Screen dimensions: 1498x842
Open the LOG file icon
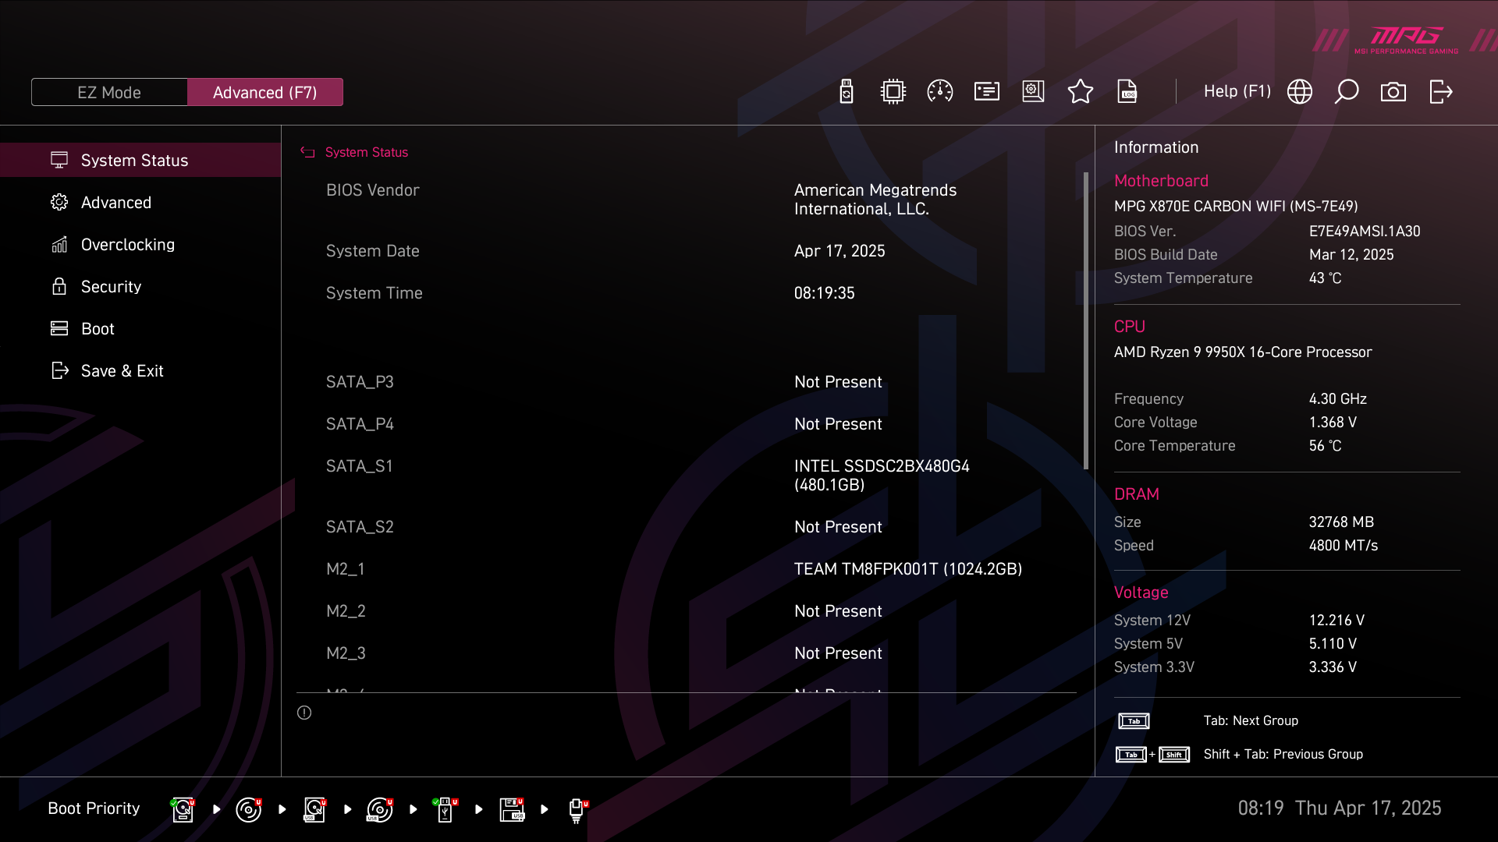point(1127,92)
